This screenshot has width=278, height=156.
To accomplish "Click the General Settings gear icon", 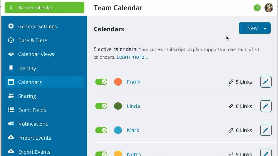I will pyautogui.click(x=11, y=26).
